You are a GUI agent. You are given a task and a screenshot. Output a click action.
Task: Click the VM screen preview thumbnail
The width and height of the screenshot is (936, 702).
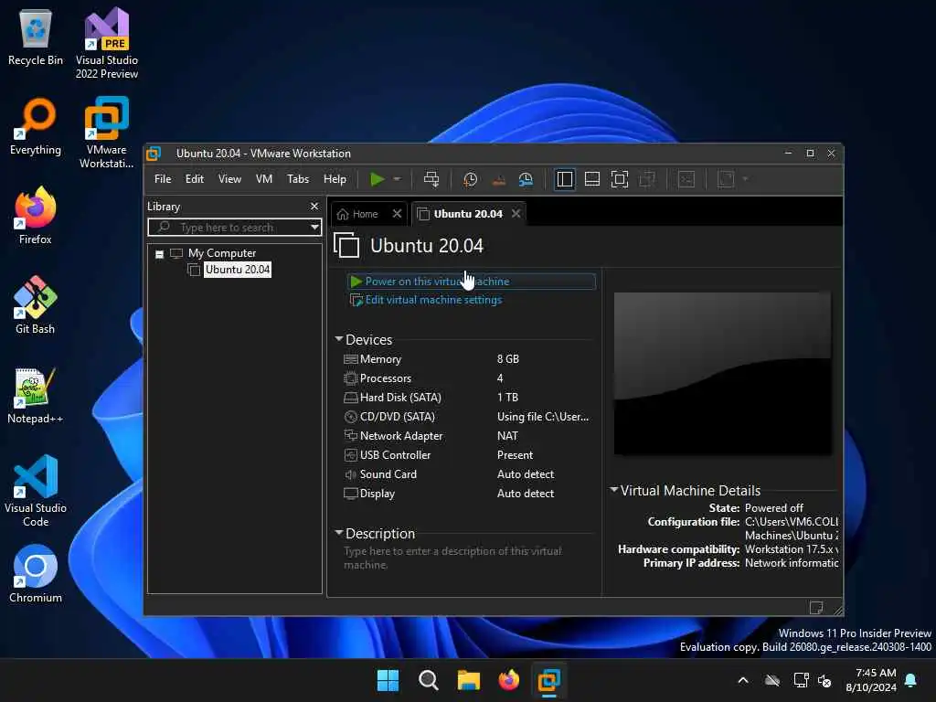(x=722, y=374)
